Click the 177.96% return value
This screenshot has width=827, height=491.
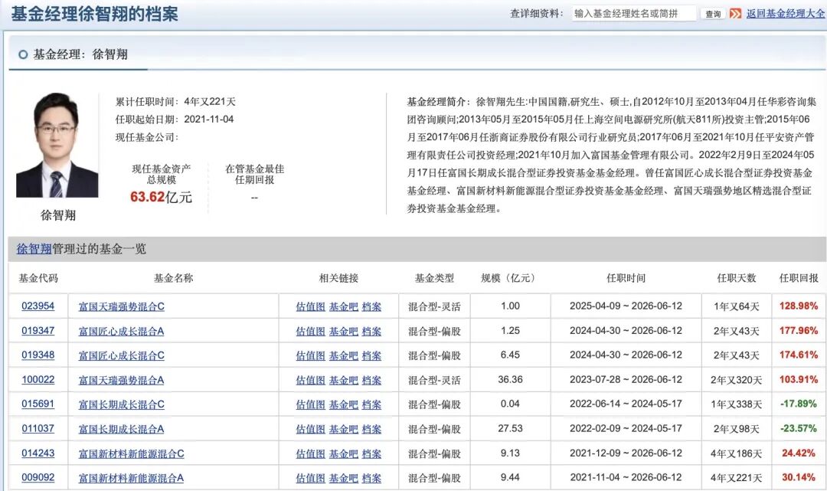coord(799,331)
